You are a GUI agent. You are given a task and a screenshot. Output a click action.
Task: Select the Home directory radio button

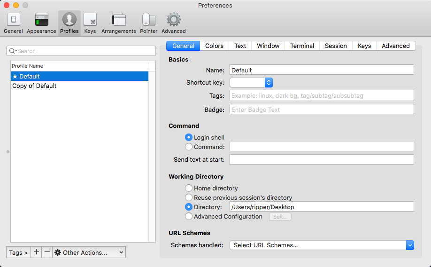point(189,188)
